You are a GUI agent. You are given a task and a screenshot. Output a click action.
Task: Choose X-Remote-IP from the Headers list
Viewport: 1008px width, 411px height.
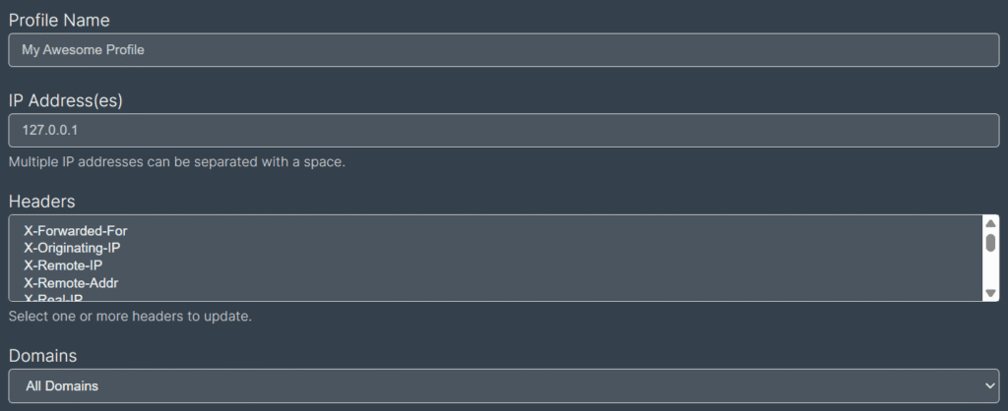(x=63, y=265)
